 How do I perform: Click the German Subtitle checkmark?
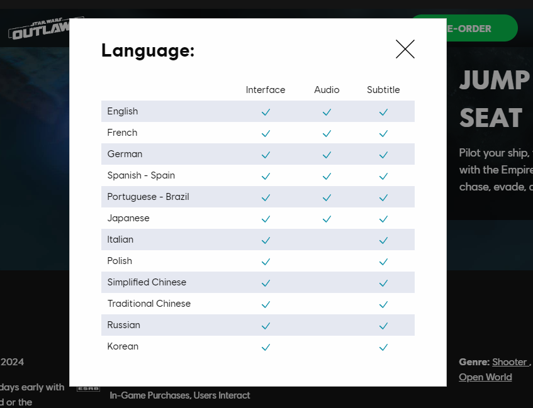[383, 155]
